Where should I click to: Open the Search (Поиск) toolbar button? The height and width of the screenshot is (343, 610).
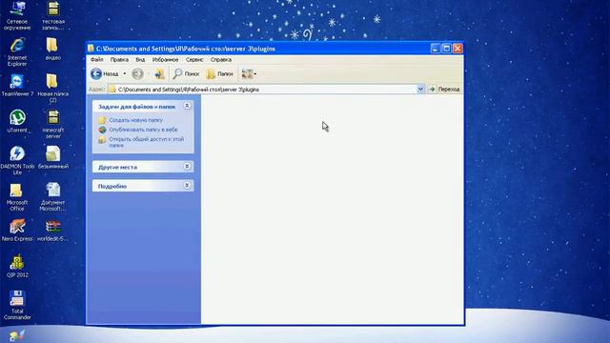pos(187,73)
